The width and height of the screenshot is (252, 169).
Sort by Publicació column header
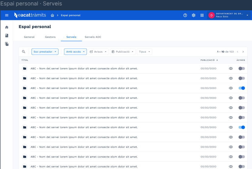[209, 60]
